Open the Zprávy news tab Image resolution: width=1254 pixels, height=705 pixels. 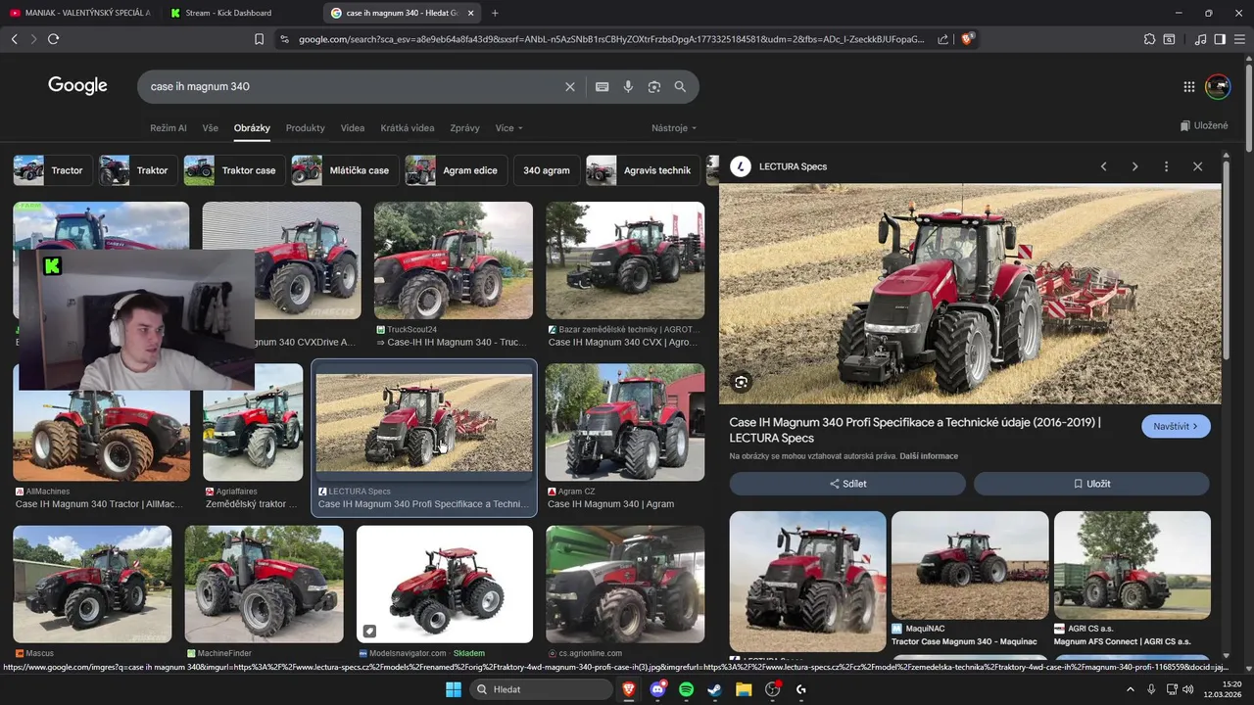[x=464, y=128]
